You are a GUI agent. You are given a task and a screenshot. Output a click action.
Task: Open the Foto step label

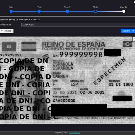point(11,7)
